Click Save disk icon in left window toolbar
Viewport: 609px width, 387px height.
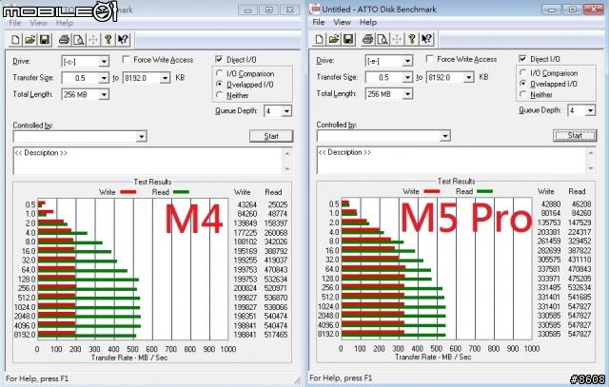[45, 40]
